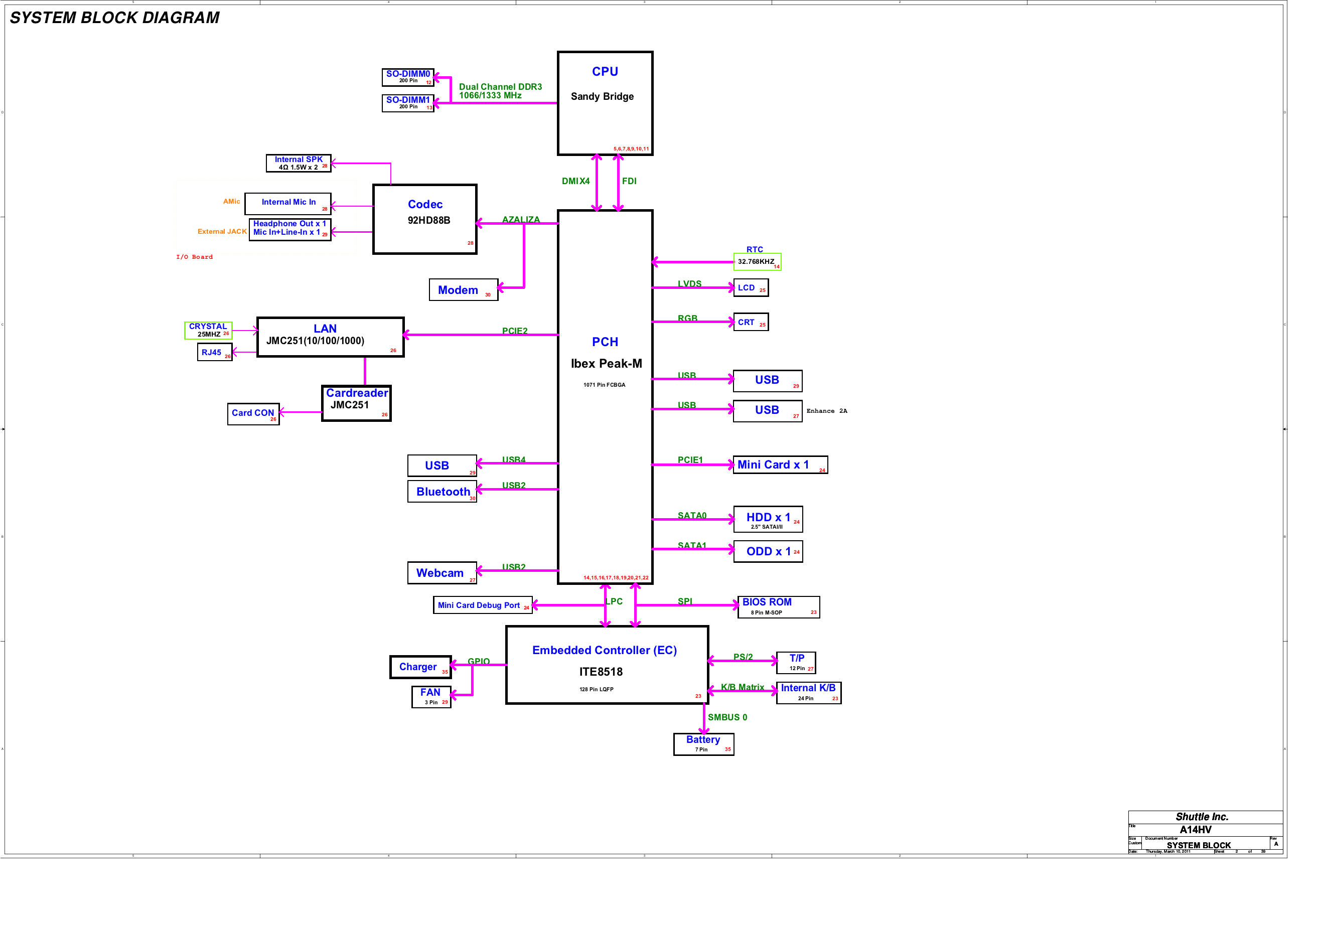Select the SO-DIMM0 memory box
1320x933 pixels.
[x=407, y=77]
